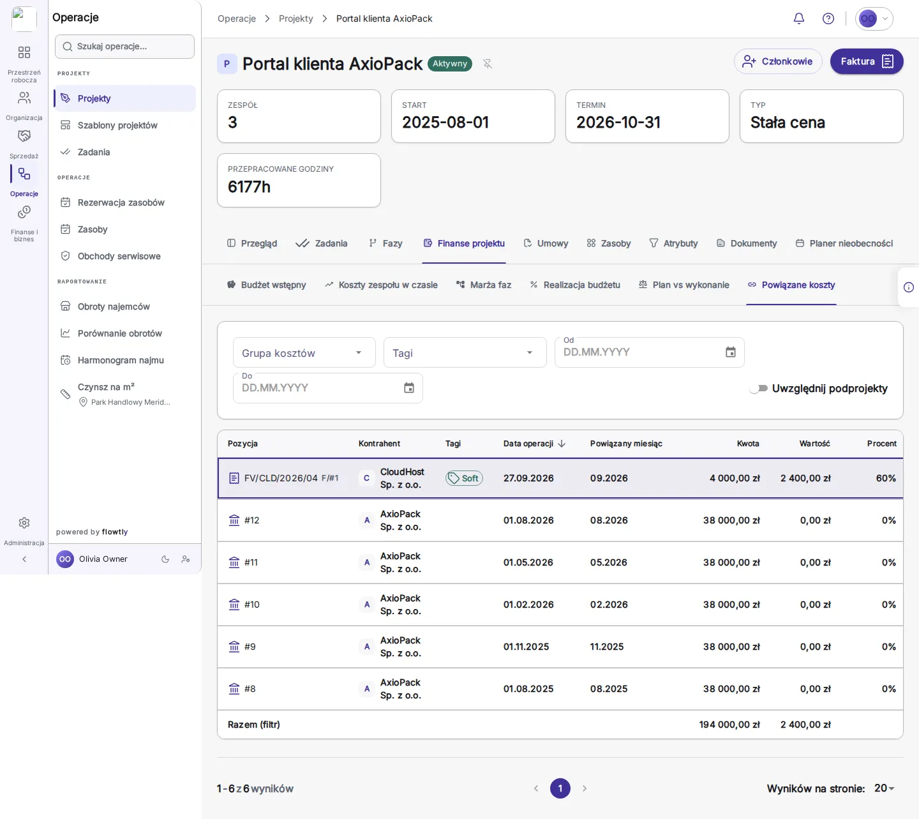This screenshot has width=919, height=819.
Task: Open calendar picker in the Od date field
Action: point(731,352)
